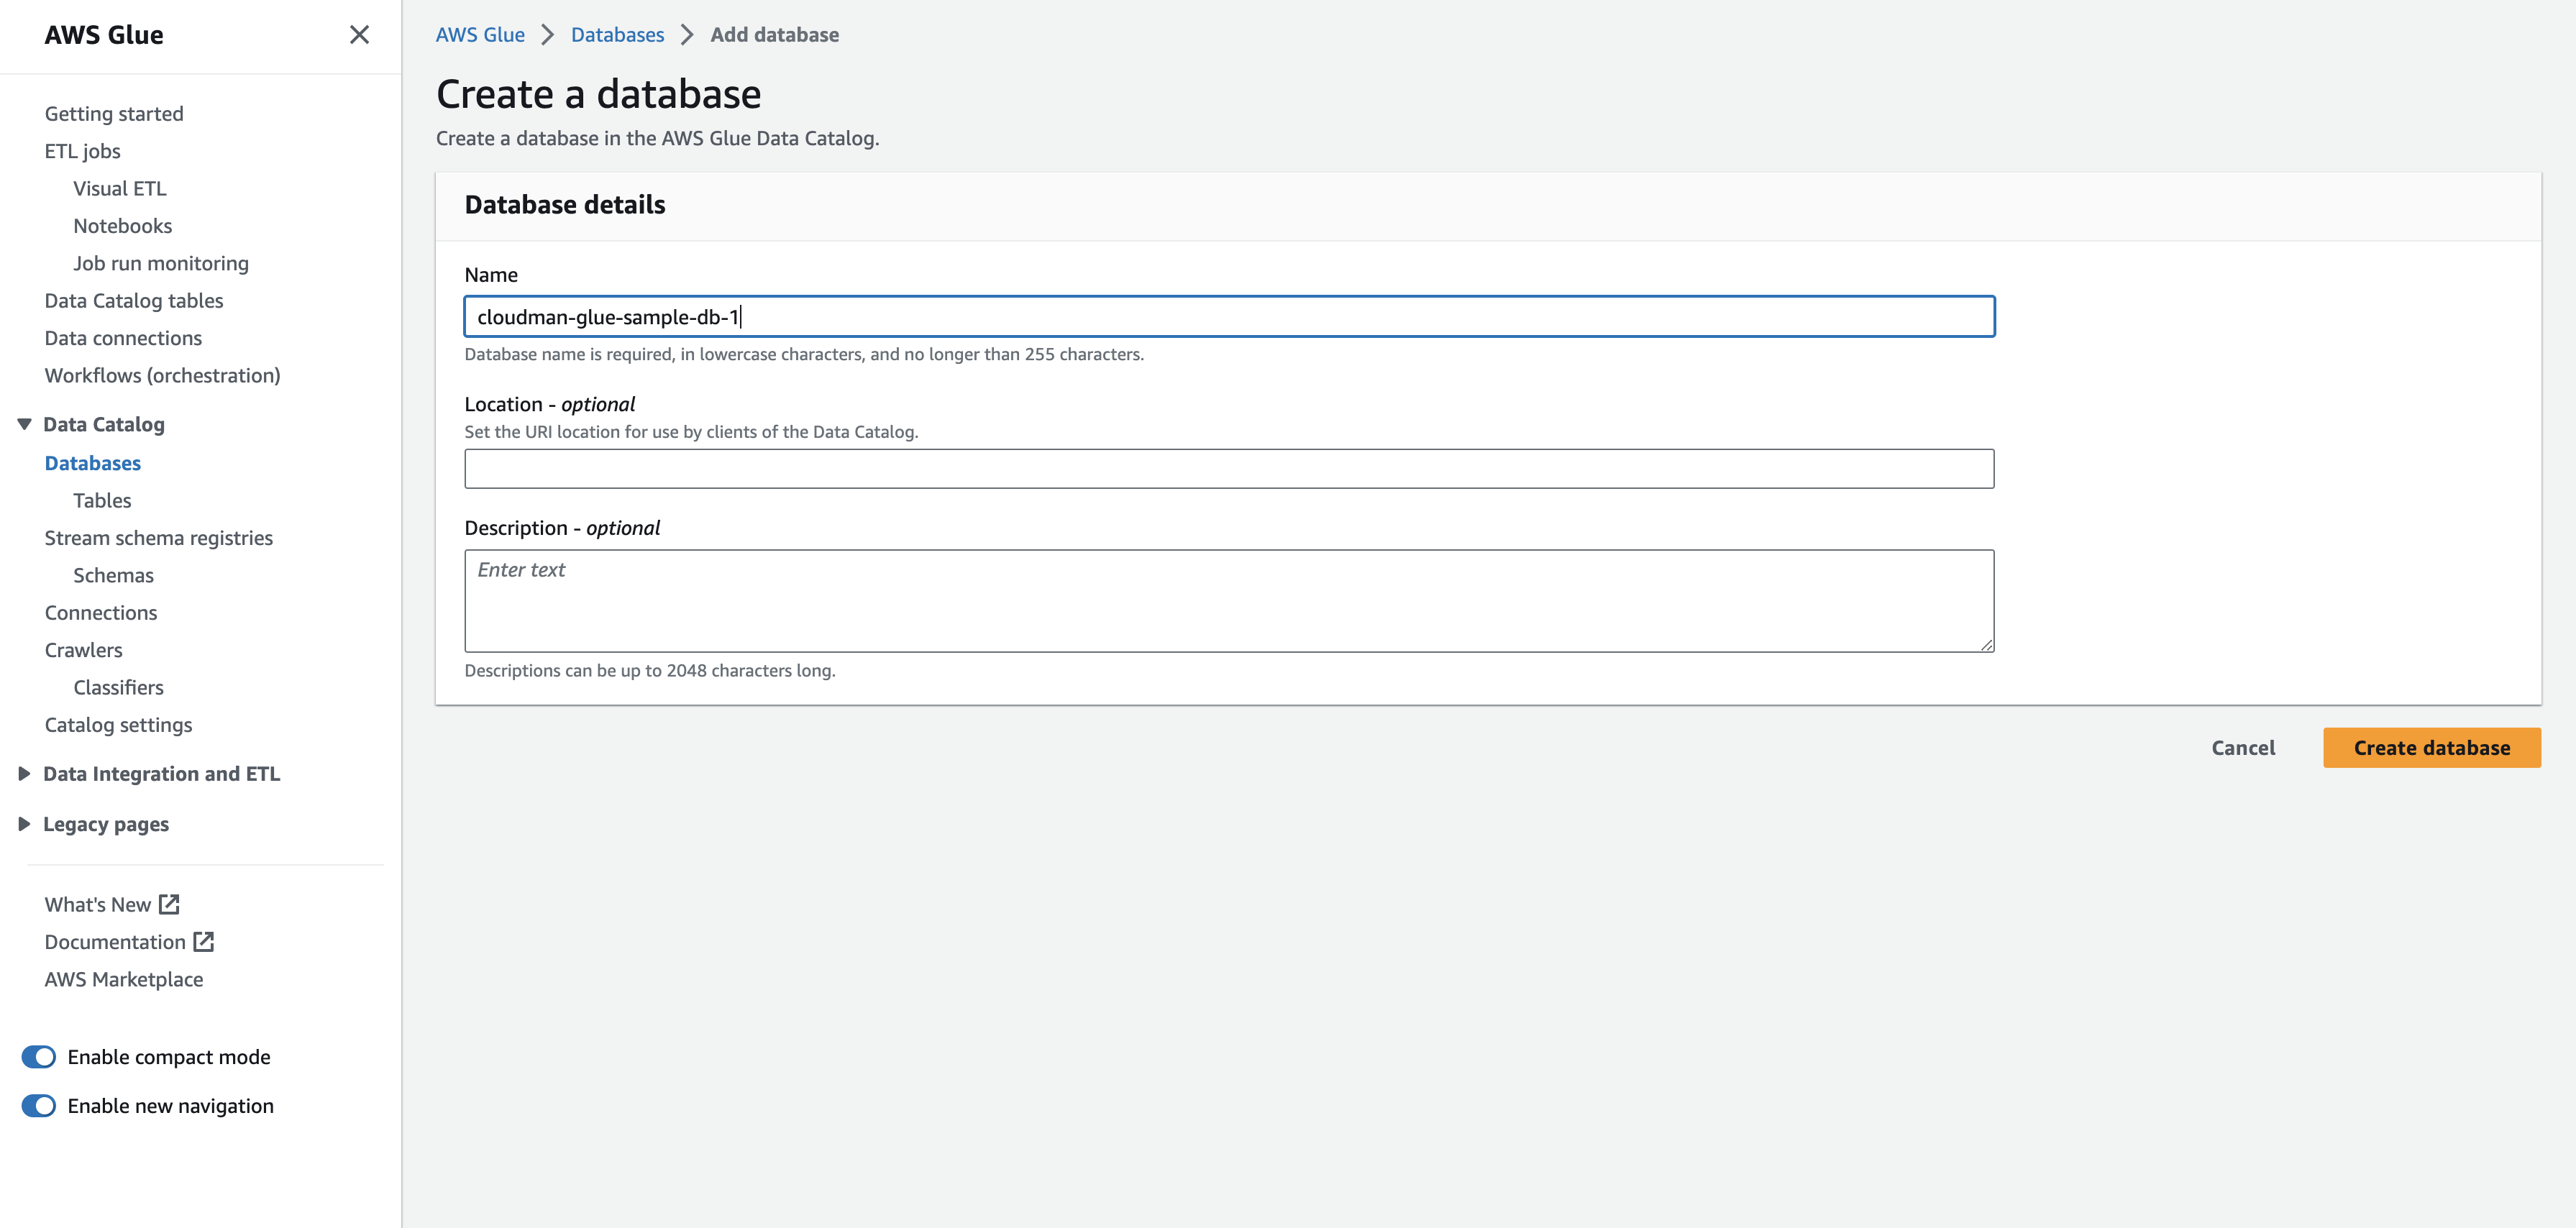Open Catalog settings in sidebar

pos(118,725)
